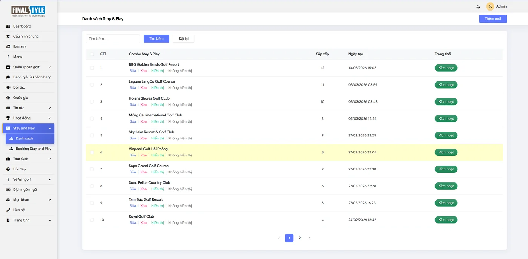Open Booking Stay and Play submenu item
The image size is (528, 259).
[x=30, y=149]
